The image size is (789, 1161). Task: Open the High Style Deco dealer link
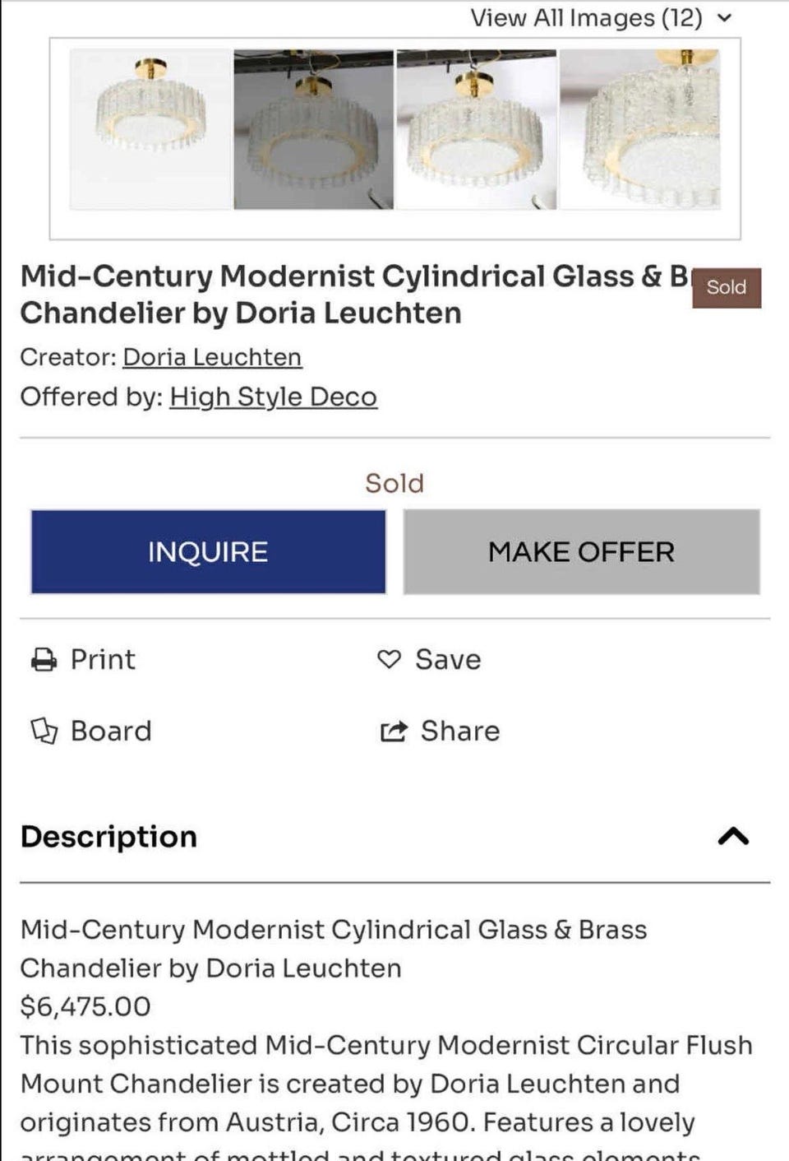pos(273,397)
